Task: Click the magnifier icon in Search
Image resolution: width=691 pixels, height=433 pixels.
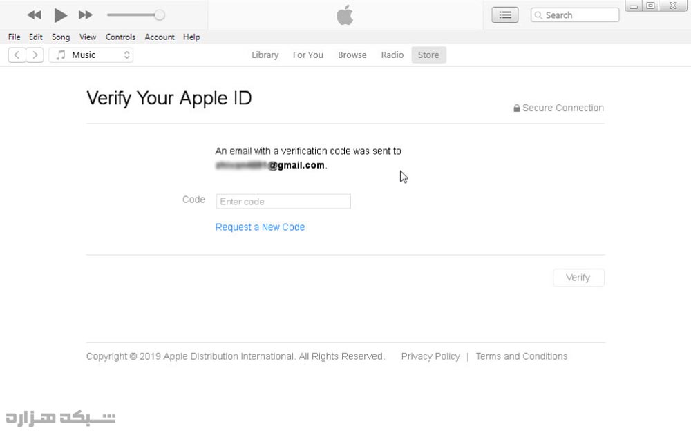Action: tap(538, 15)
